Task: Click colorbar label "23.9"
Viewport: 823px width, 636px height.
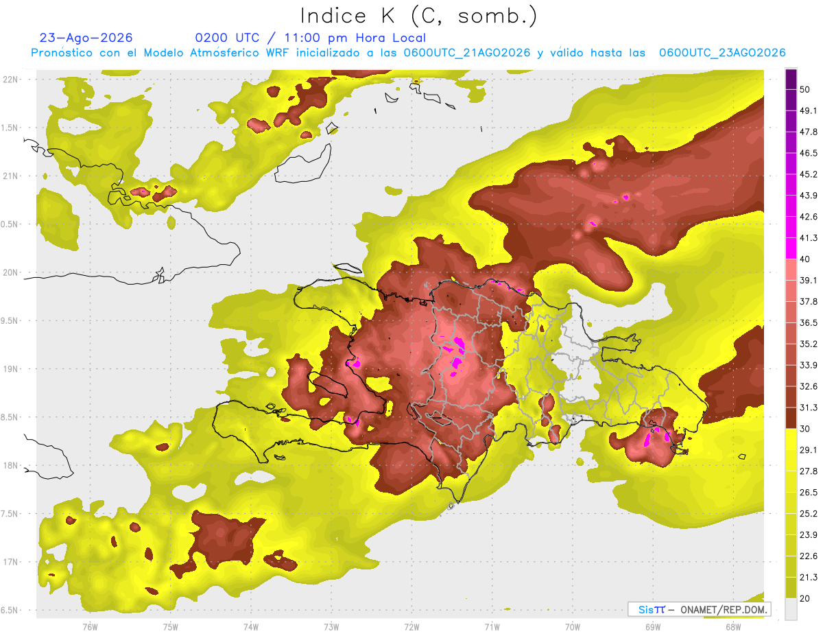Action: (x=809, y=534)
